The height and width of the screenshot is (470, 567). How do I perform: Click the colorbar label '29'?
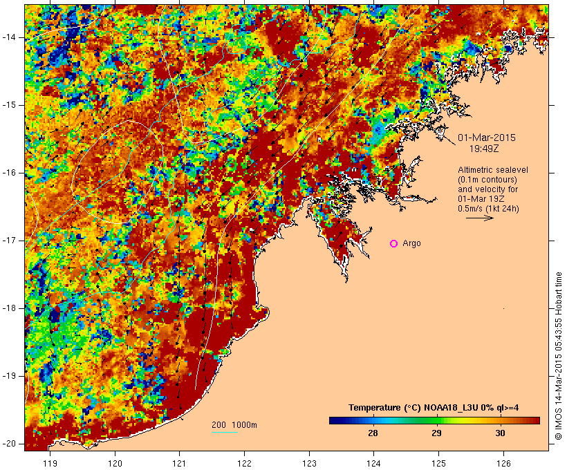click(x=436, y=433)
